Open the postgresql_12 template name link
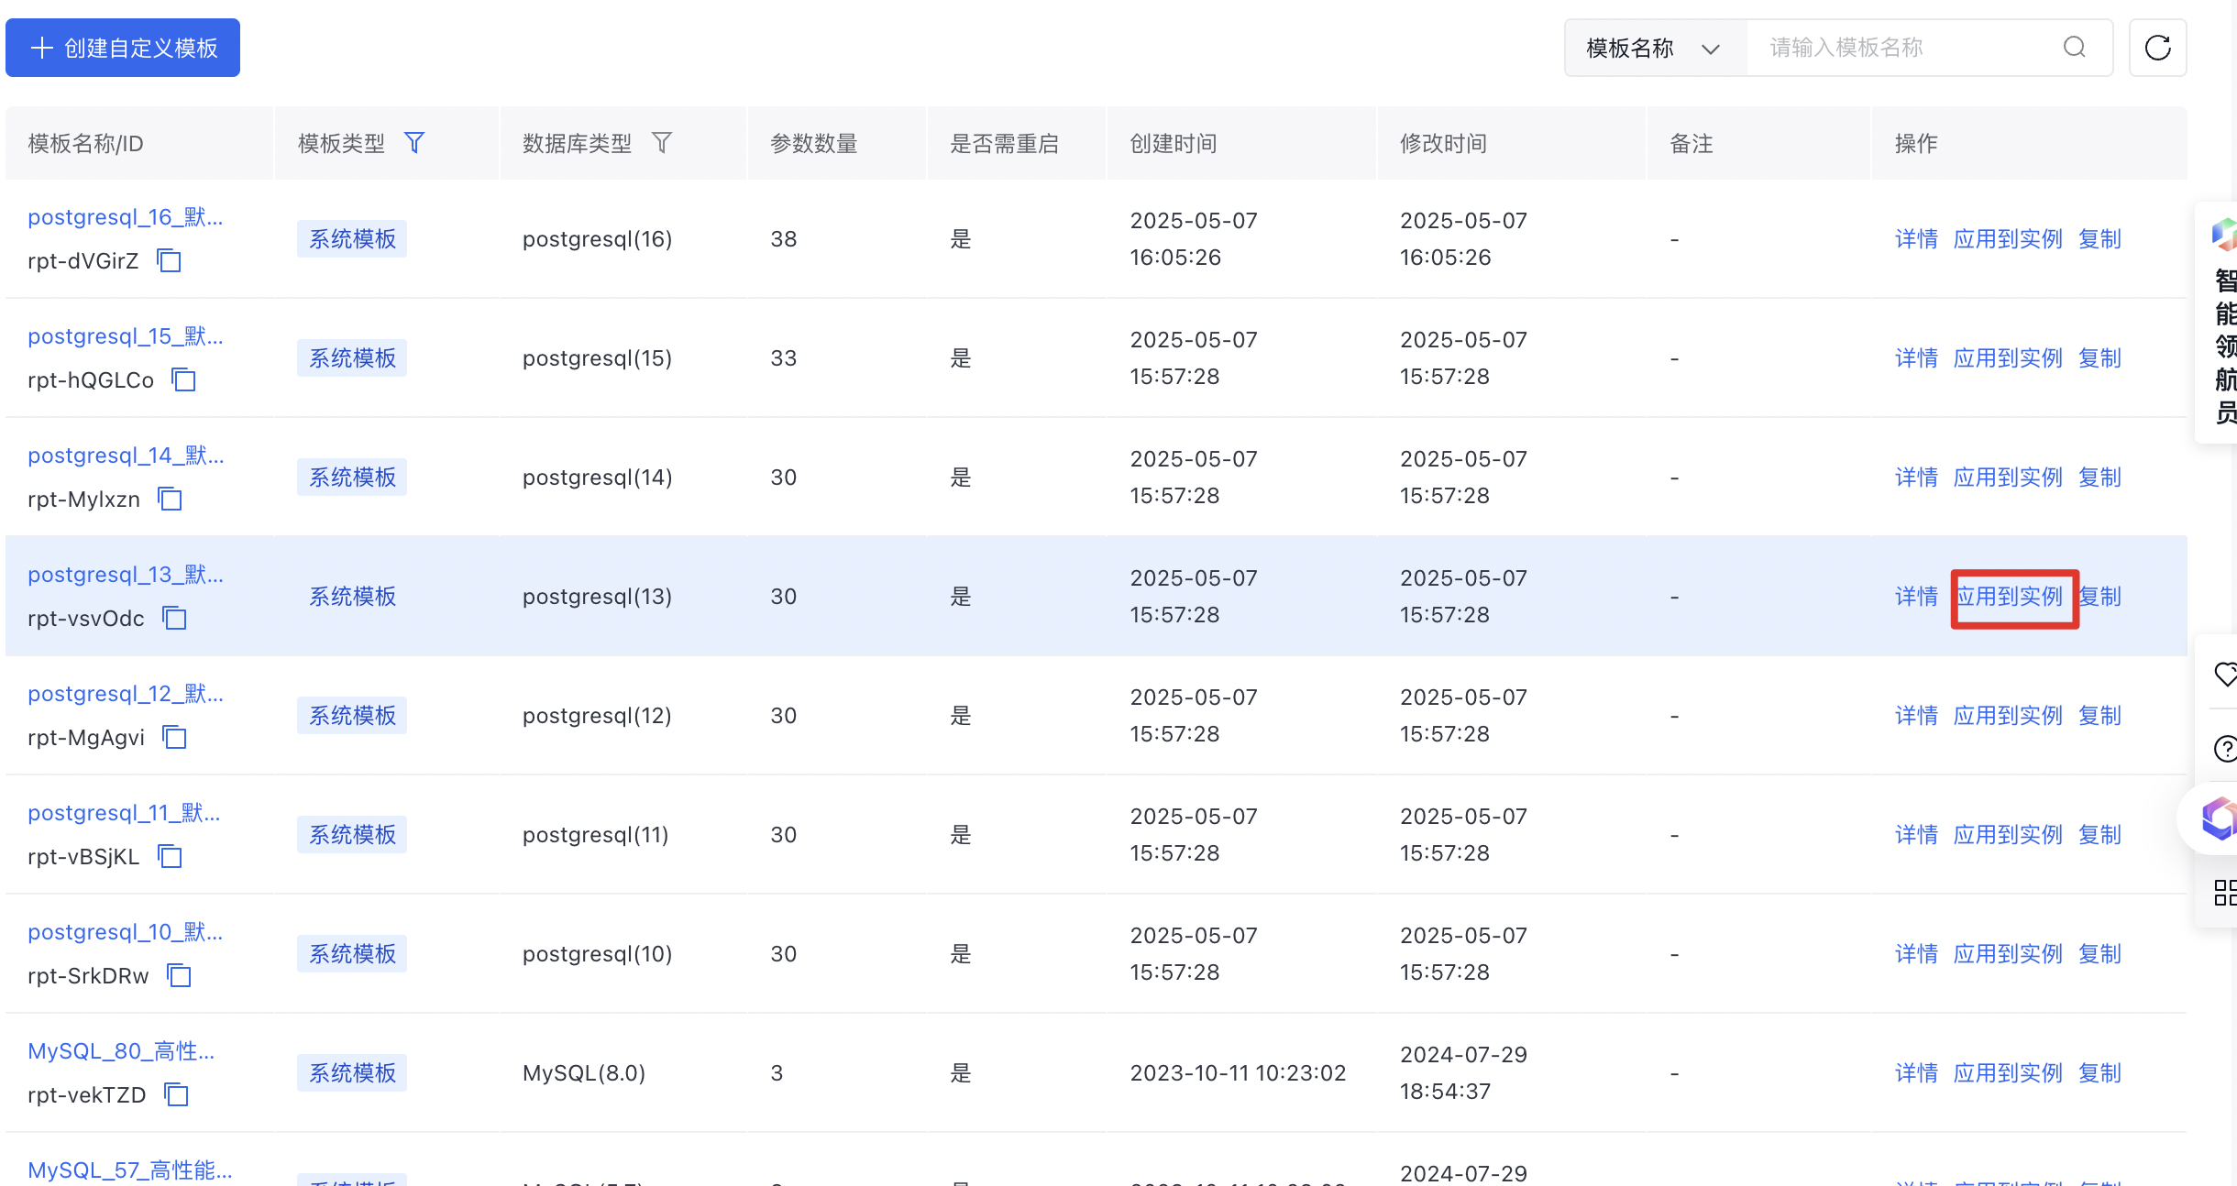This screenshot has width=2237, height=1186. 126,694
